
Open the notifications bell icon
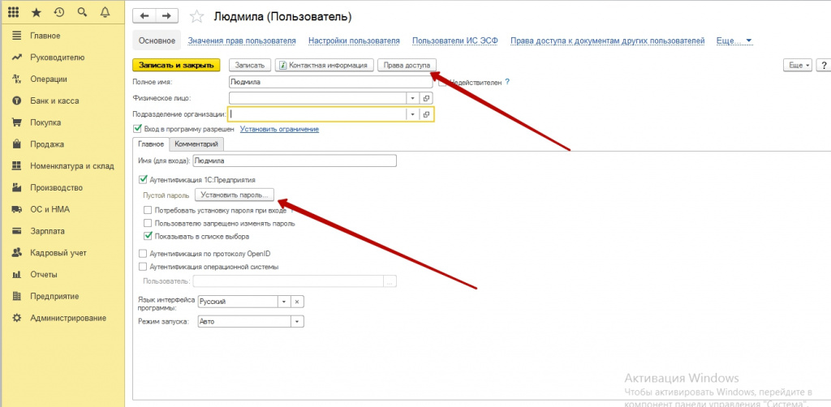point(105,12)
